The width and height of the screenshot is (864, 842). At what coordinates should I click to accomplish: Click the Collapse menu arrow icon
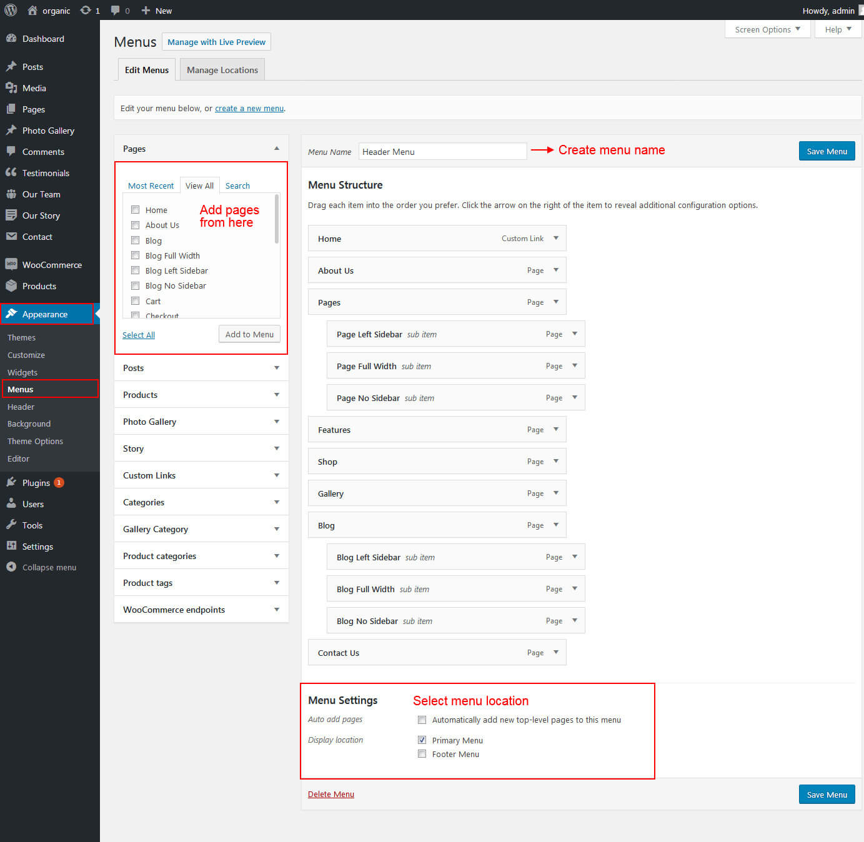click(11, 567)
